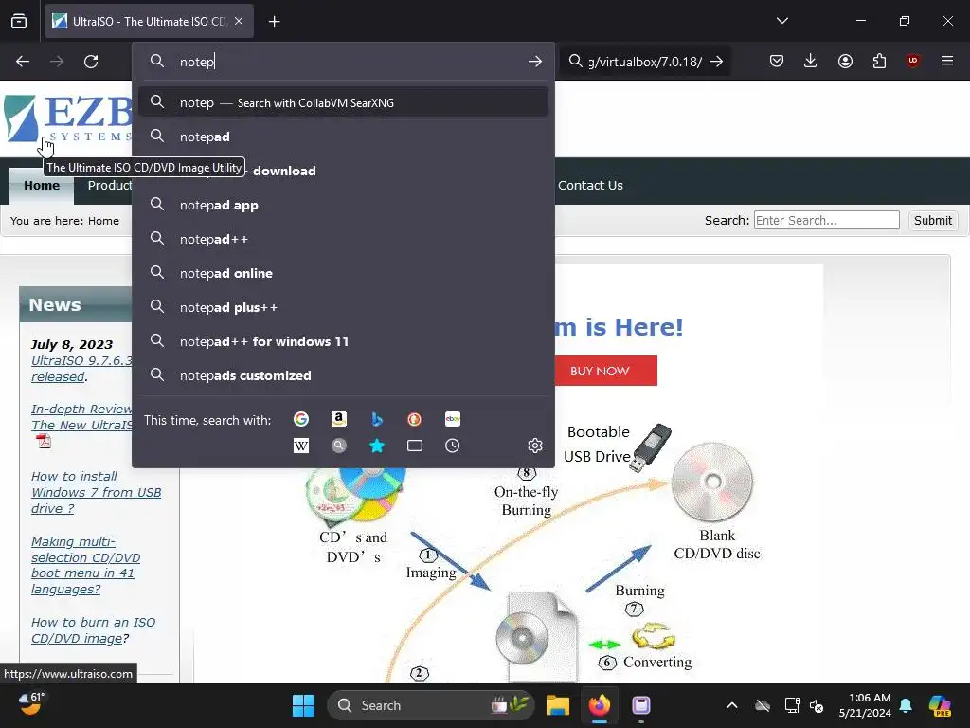Open the notifications bell icon

[x=906, y=705]
